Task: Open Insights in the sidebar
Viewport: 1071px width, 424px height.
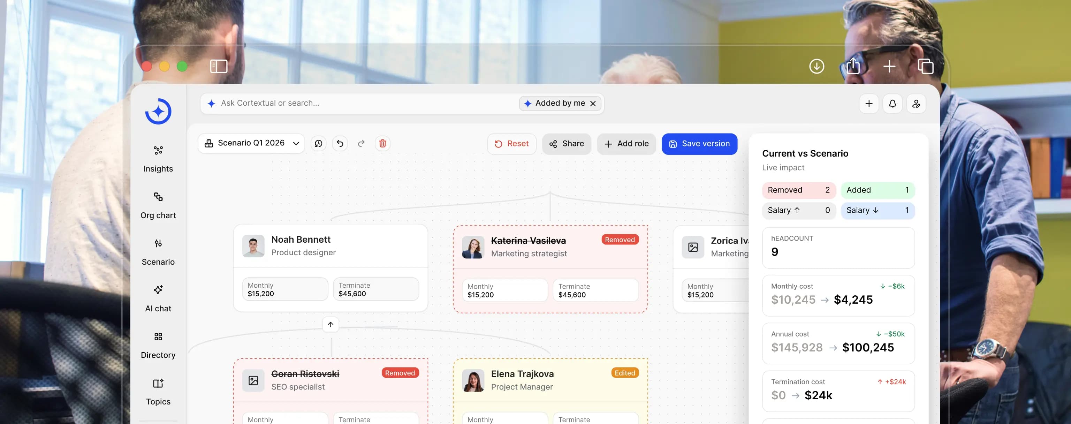Action: click(158, 159)
